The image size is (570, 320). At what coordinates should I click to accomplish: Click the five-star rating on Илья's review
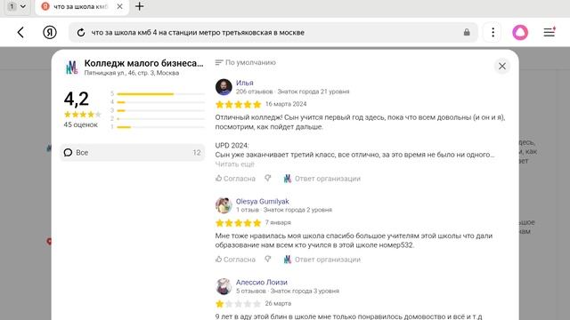pyautogui.click(x=239, y=105)
